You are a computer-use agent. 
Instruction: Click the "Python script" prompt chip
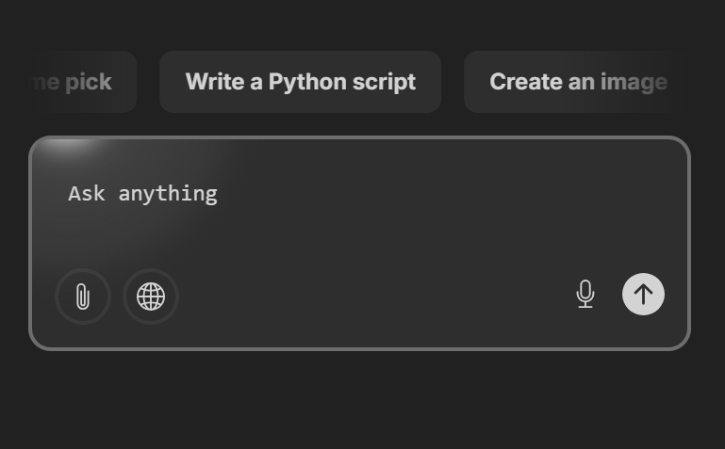300,82
